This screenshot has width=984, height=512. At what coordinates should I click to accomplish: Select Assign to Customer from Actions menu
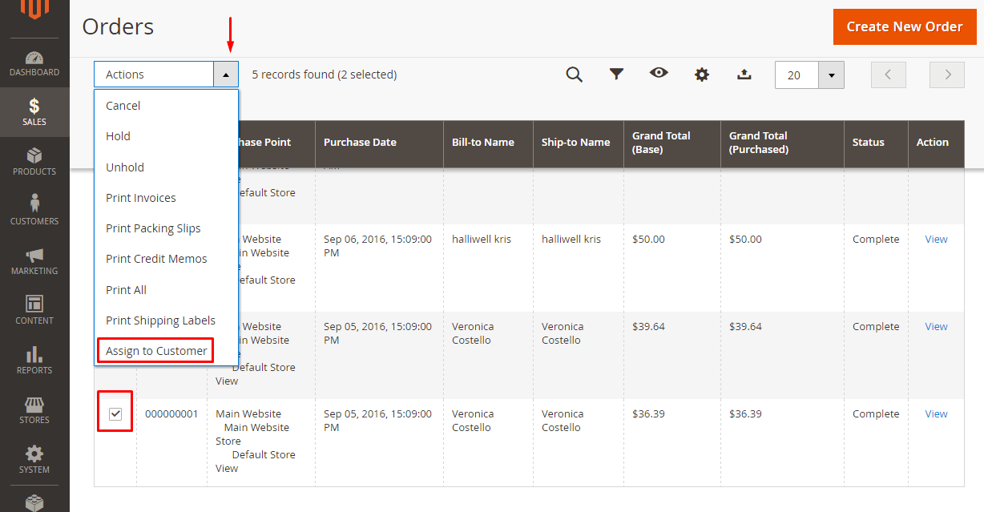click(x=155, y=350)
